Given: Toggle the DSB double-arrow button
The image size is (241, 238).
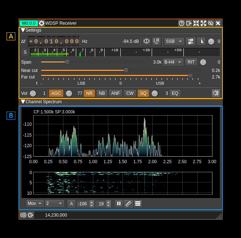Looking at the screenshot, I should pos(191,41).
